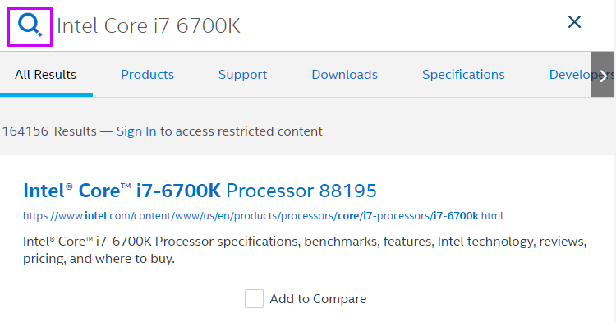Switch to the Products tab
Screen dimensions: 616x322
[x=147, y=75]
